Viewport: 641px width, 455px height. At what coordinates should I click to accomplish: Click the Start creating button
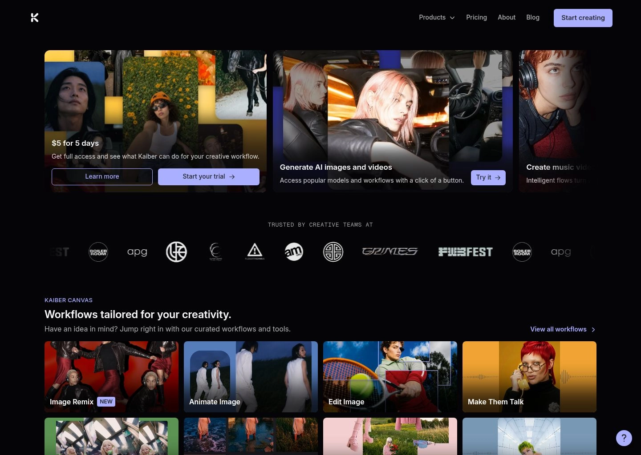583,18
